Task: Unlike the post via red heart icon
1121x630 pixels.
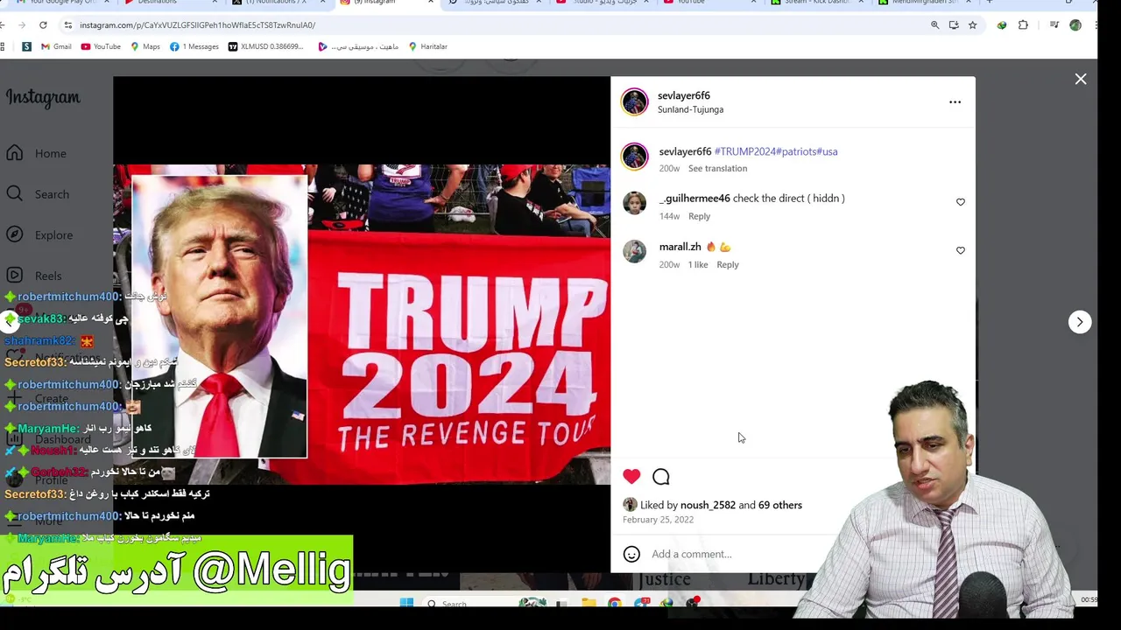Action: pos(631,476)
